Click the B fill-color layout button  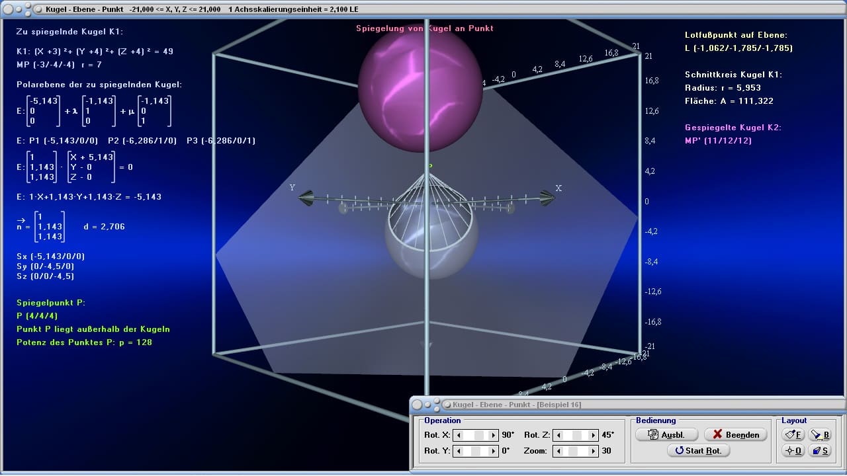coord(819,434)
